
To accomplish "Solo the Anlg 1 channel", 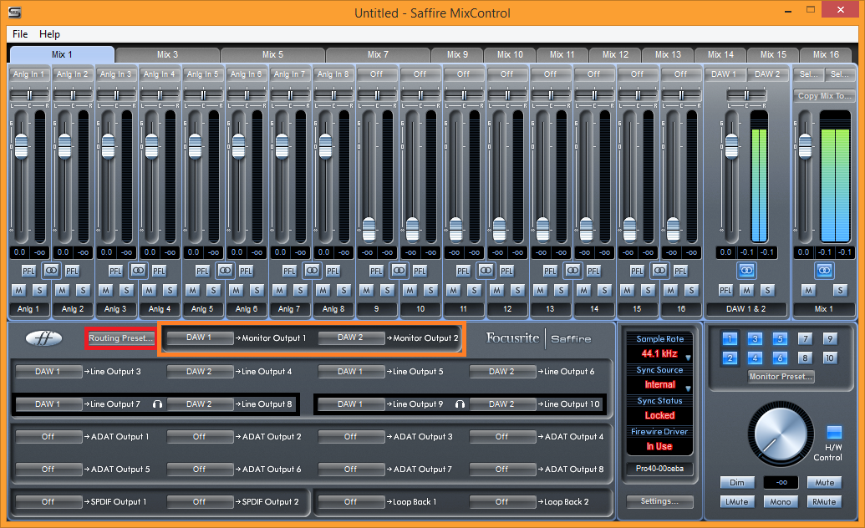I will (x=40, y=290).
